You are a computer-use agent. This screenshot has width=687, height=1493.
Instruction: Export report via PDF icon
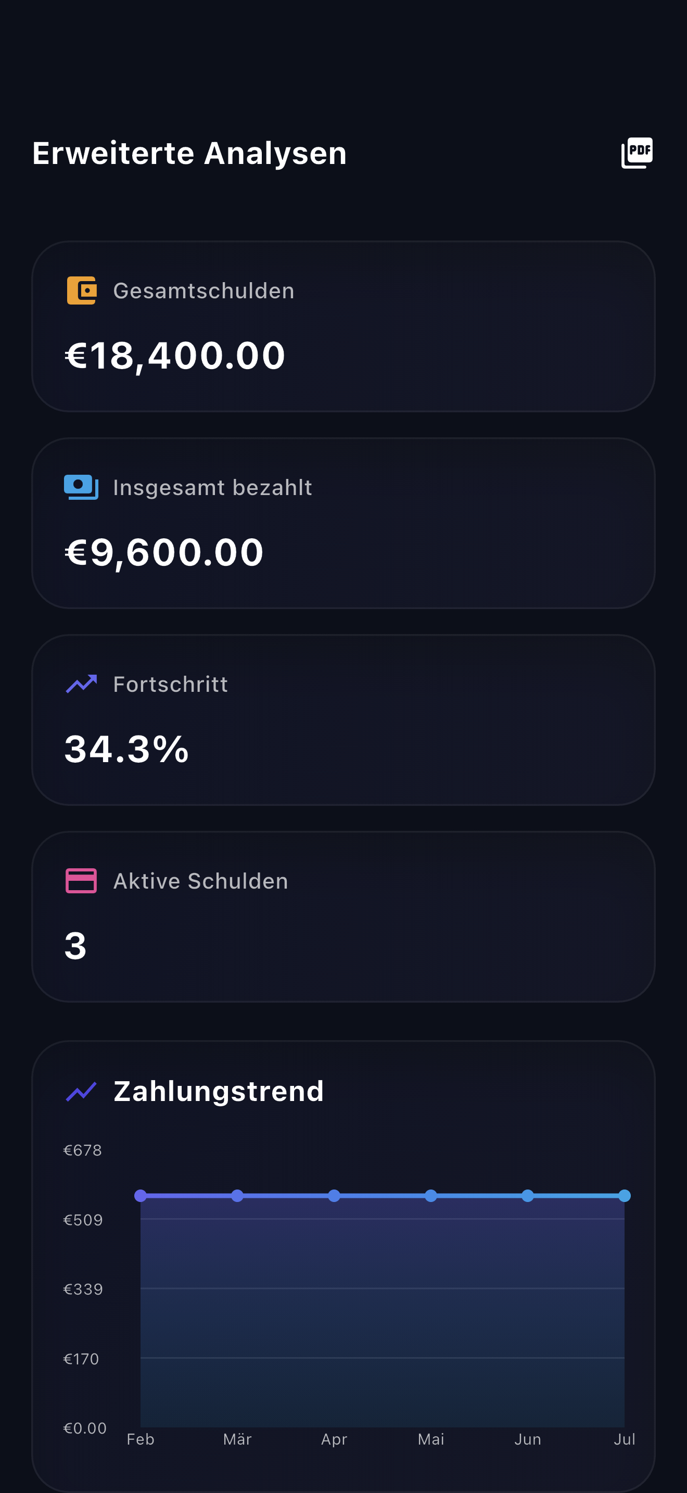click(x=637, y=153)
